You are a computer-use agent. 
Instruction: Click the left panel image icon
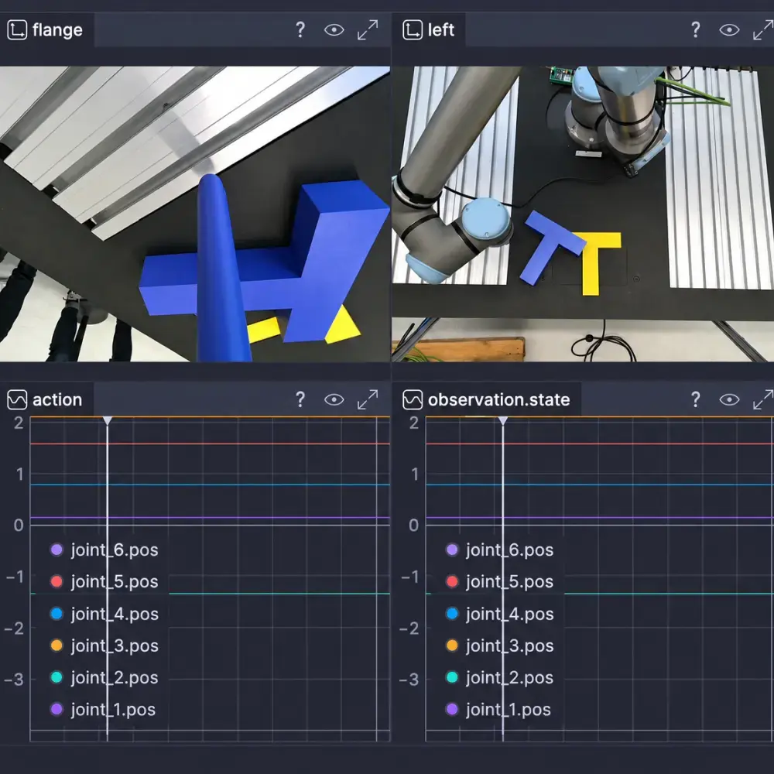[413, 30]
